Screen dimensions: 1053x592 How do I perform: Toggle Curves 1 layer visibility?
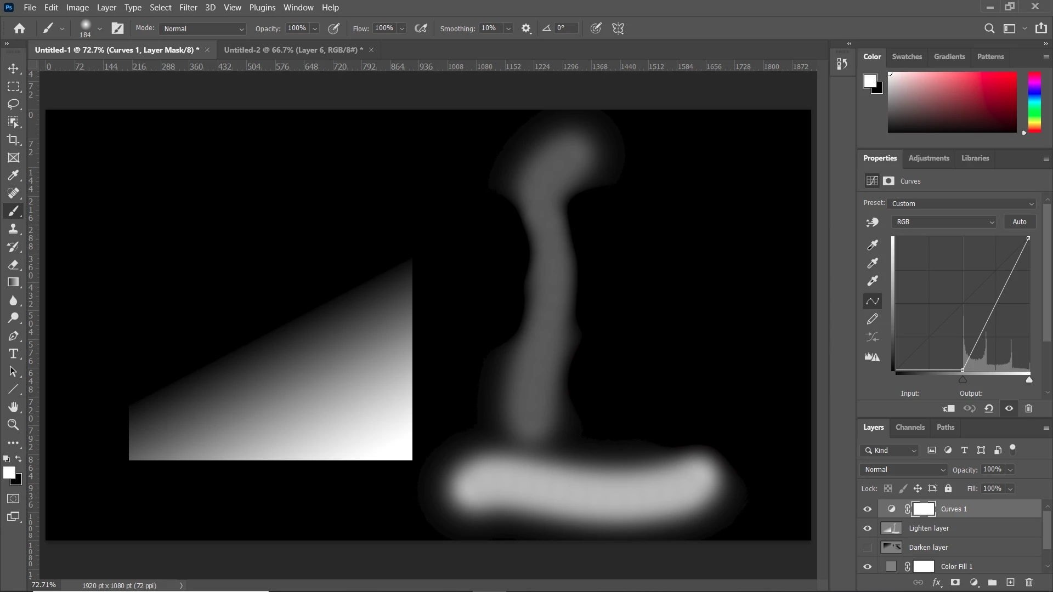(x=867, y=509)
